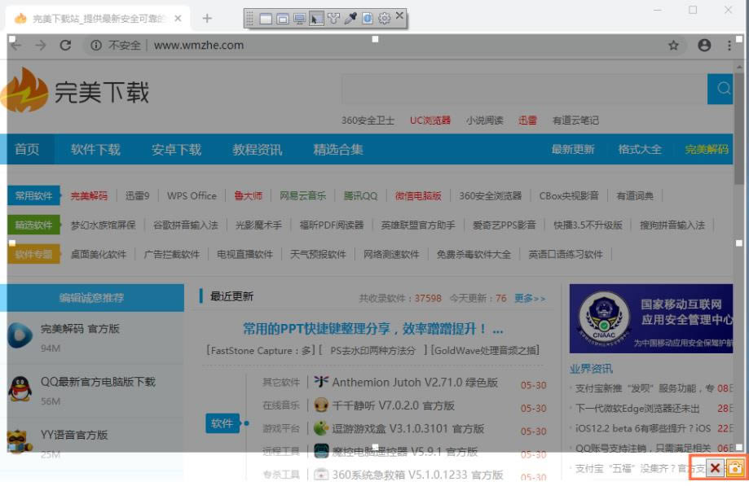Click the blue search magnifier button
Screen dimensions: 749x486
720,89
